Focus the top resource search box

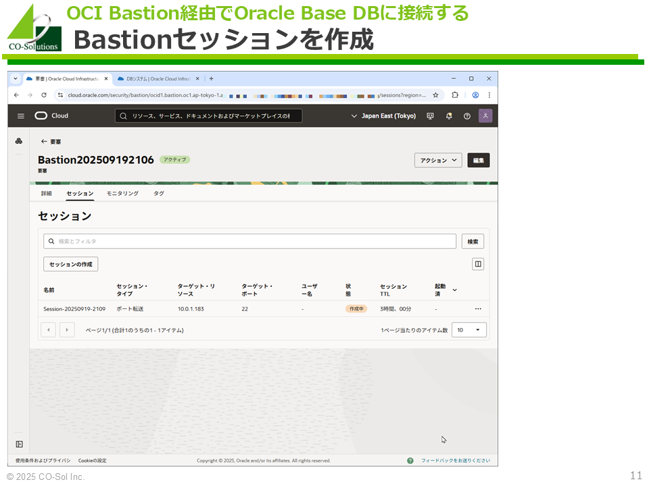[209, 116]
